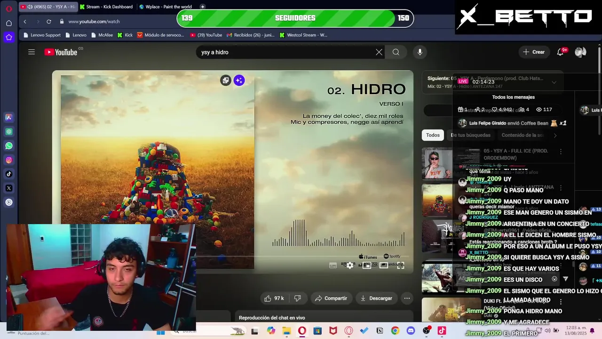Open Aria AI in the Opera sidebar

point(8,118)
